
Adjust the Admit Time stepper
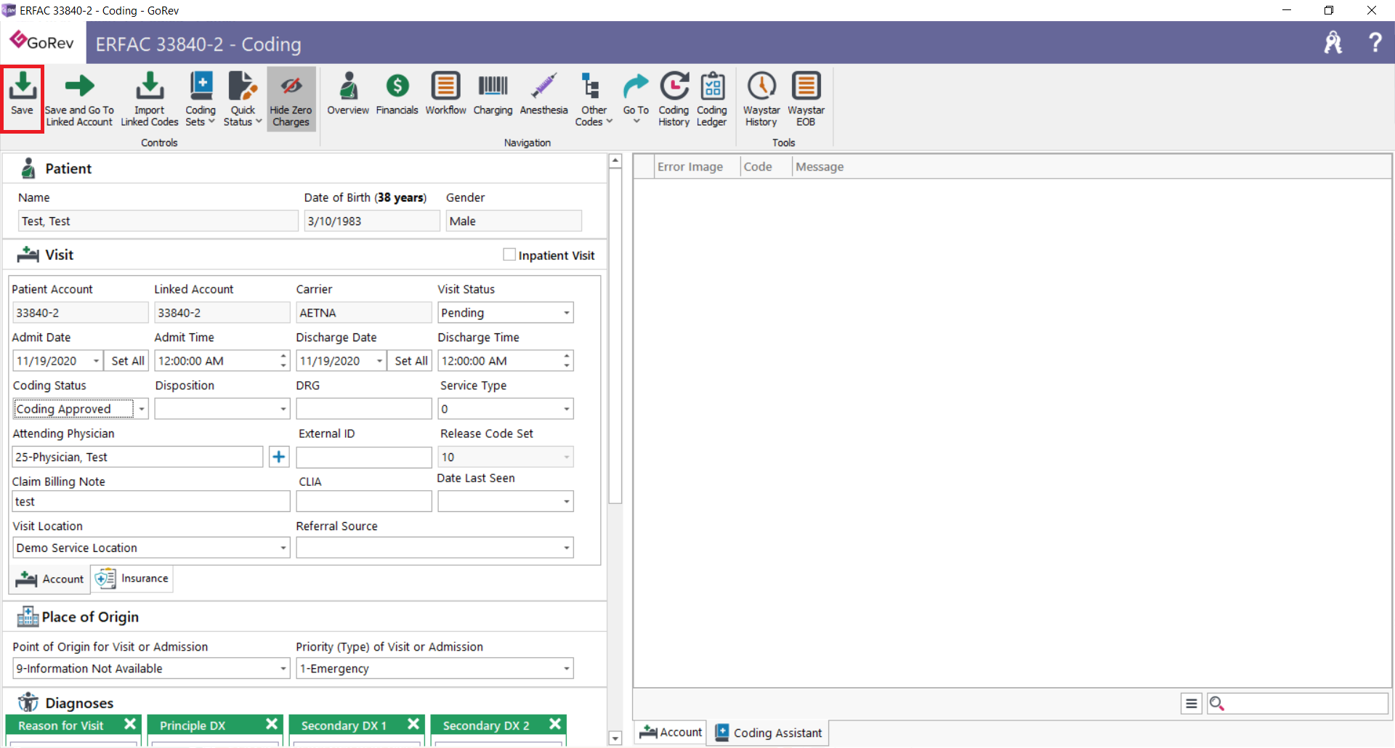tap(283, 361)
